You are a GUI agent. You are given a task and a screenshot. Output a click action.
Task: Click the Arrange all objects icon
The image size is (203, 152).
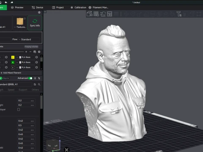point(110,14)
